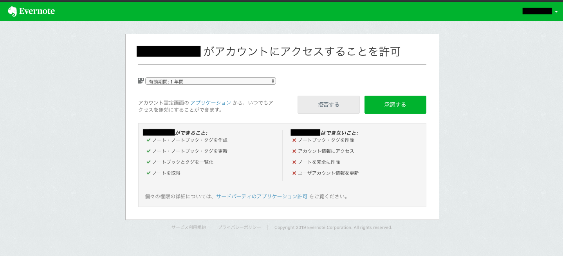Click the title がアカウントにアクセスすることを許可

tap(302, 51)
